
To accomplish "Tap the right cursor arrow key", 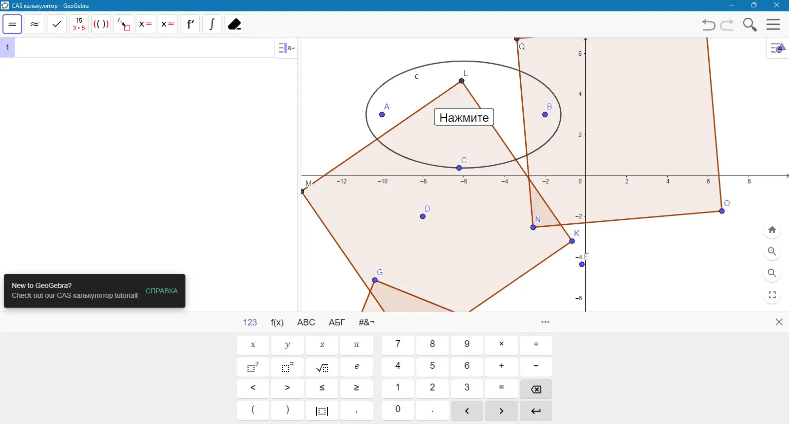I will pos(502,410).
